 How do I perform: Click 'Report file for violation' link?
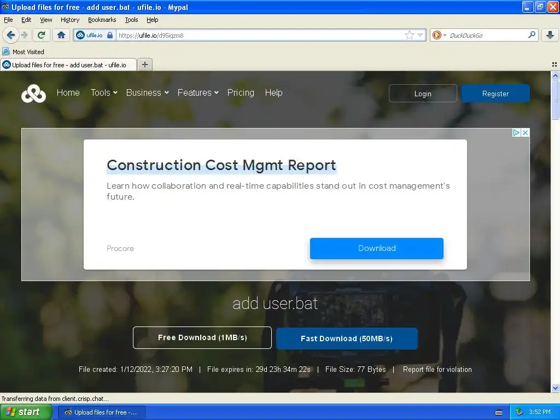(437, 369)
